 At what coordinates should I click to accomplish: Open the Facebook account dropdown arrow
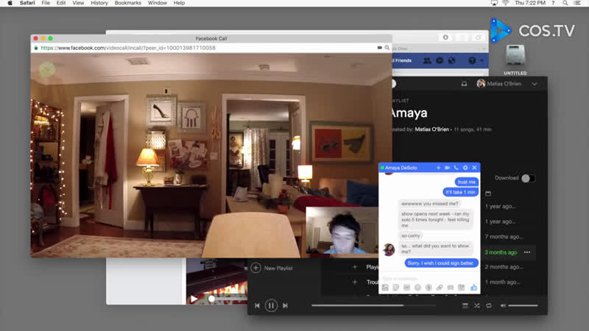[482, 60]
